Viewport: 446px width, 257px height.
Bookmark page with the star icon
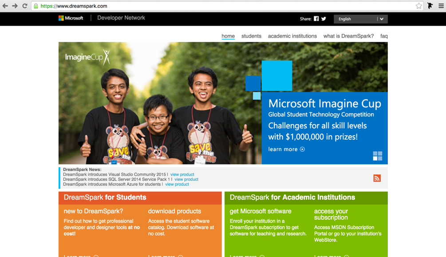click(x=418, y=6)
